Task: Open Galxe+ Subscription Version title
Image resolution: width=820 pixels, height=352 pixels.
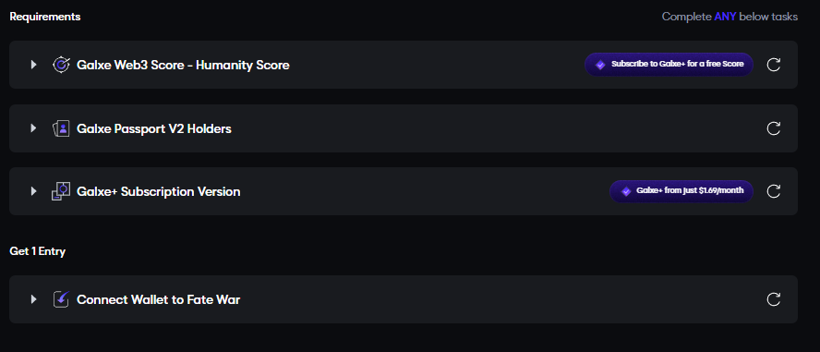Action: [159, 191]
